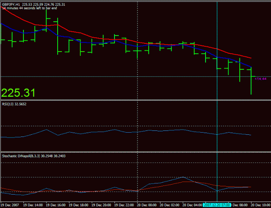Screen dimensions: 271x208
Task: Click the '20 Dec 10:00' time axis label
Action: pyautogui.click(x=261, y=205)
